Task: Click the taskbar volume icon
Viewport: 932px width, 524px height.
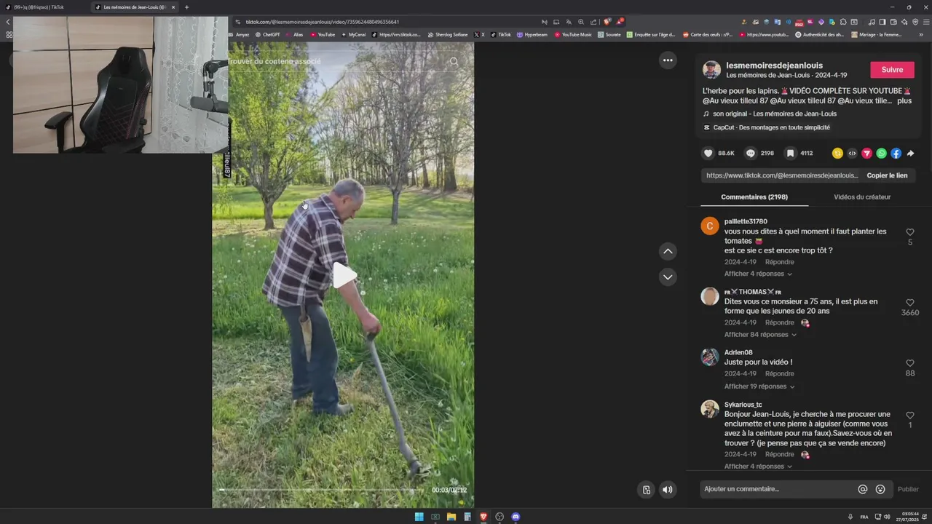Action: (887, 517)
